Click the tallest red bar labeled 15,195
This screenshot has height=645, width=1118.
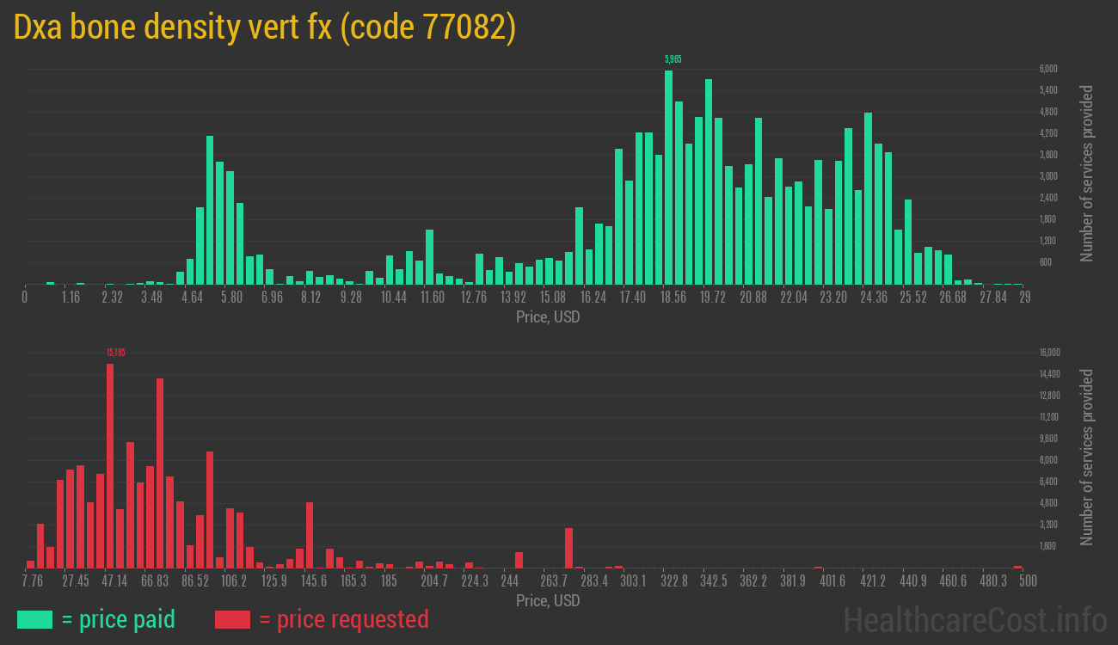coord(110,464)
